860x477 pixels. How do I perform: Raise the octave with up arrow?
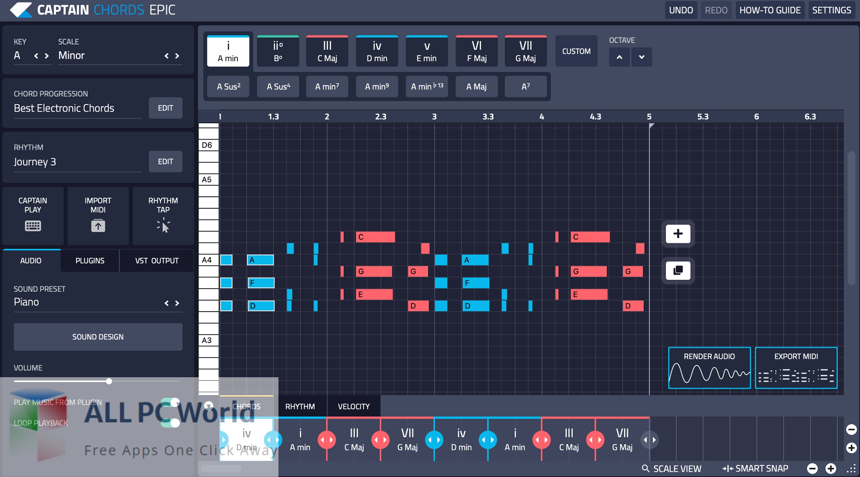coord(619,57)
